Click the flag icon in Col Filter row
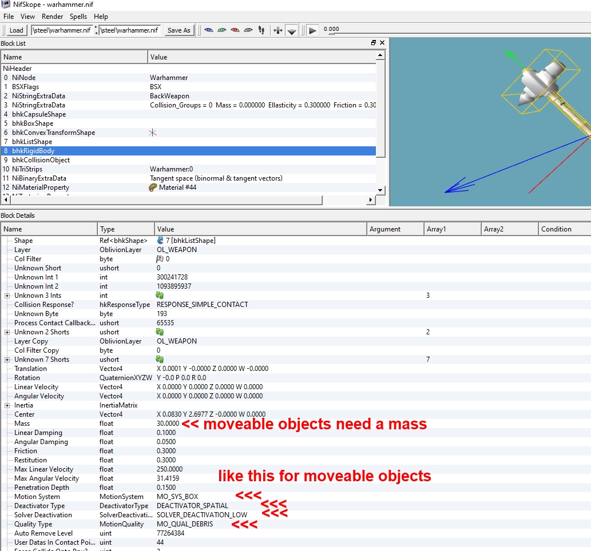Viewport: 591px width, 551px height. [x=160, y=259]
